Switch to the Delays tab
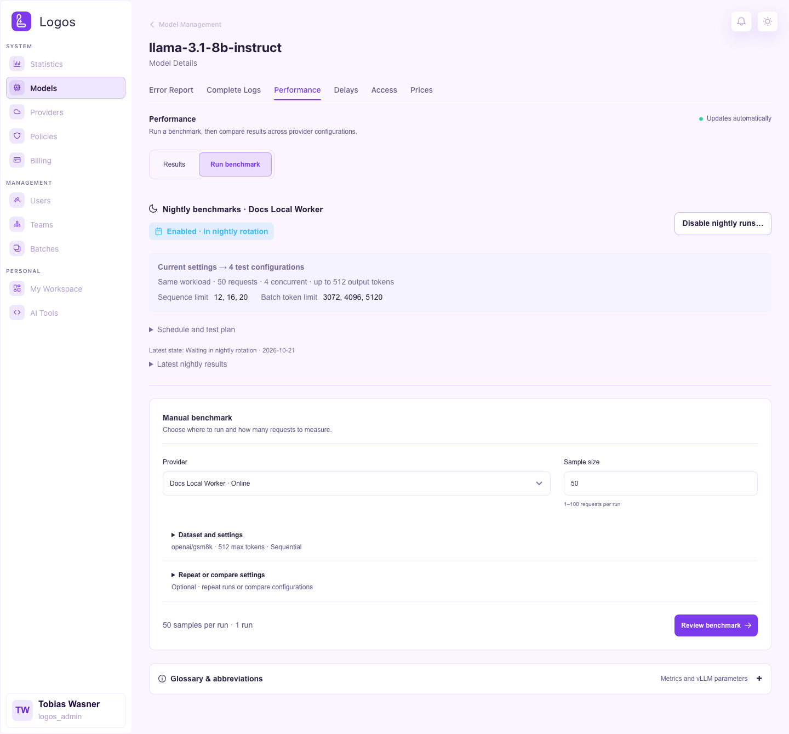The width and height of the screenshot is (789, 734). pos(346,90)
